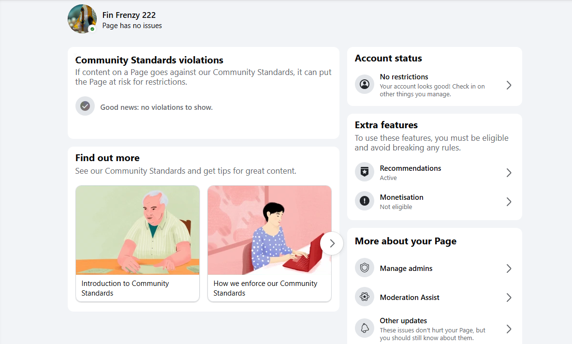Click the account status person icon

[365, 84]
